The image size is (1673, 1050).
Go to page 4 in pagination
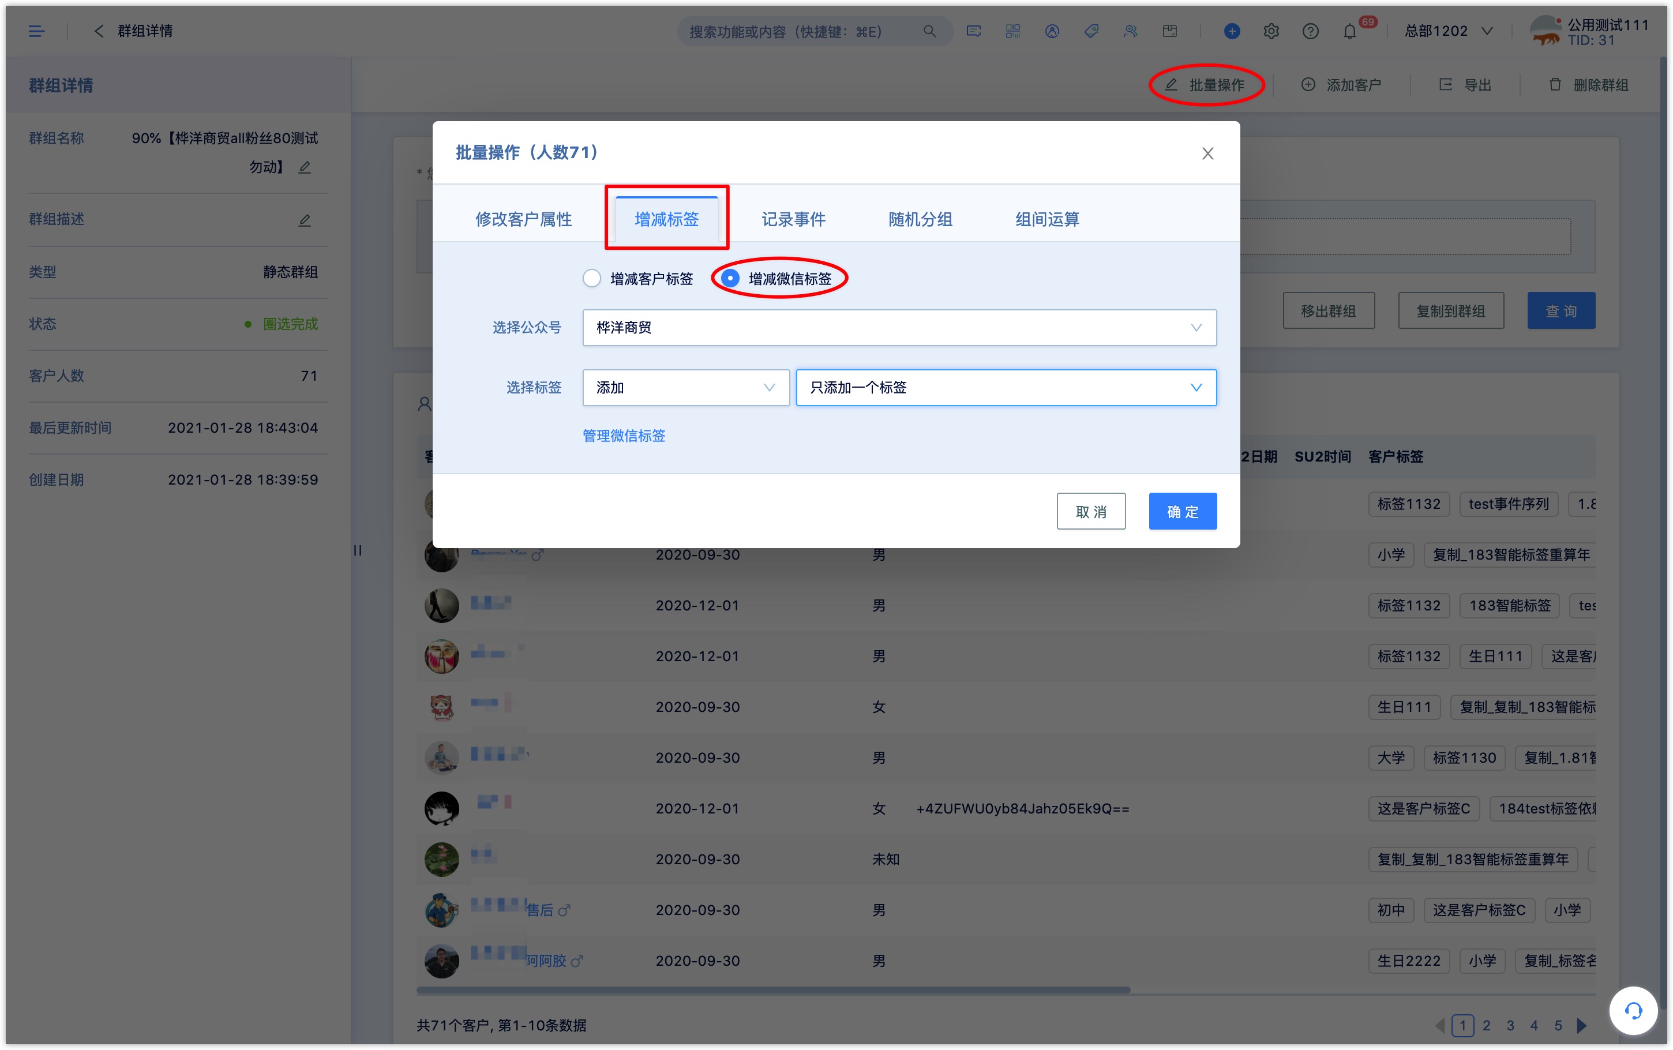point(1534,1026)
